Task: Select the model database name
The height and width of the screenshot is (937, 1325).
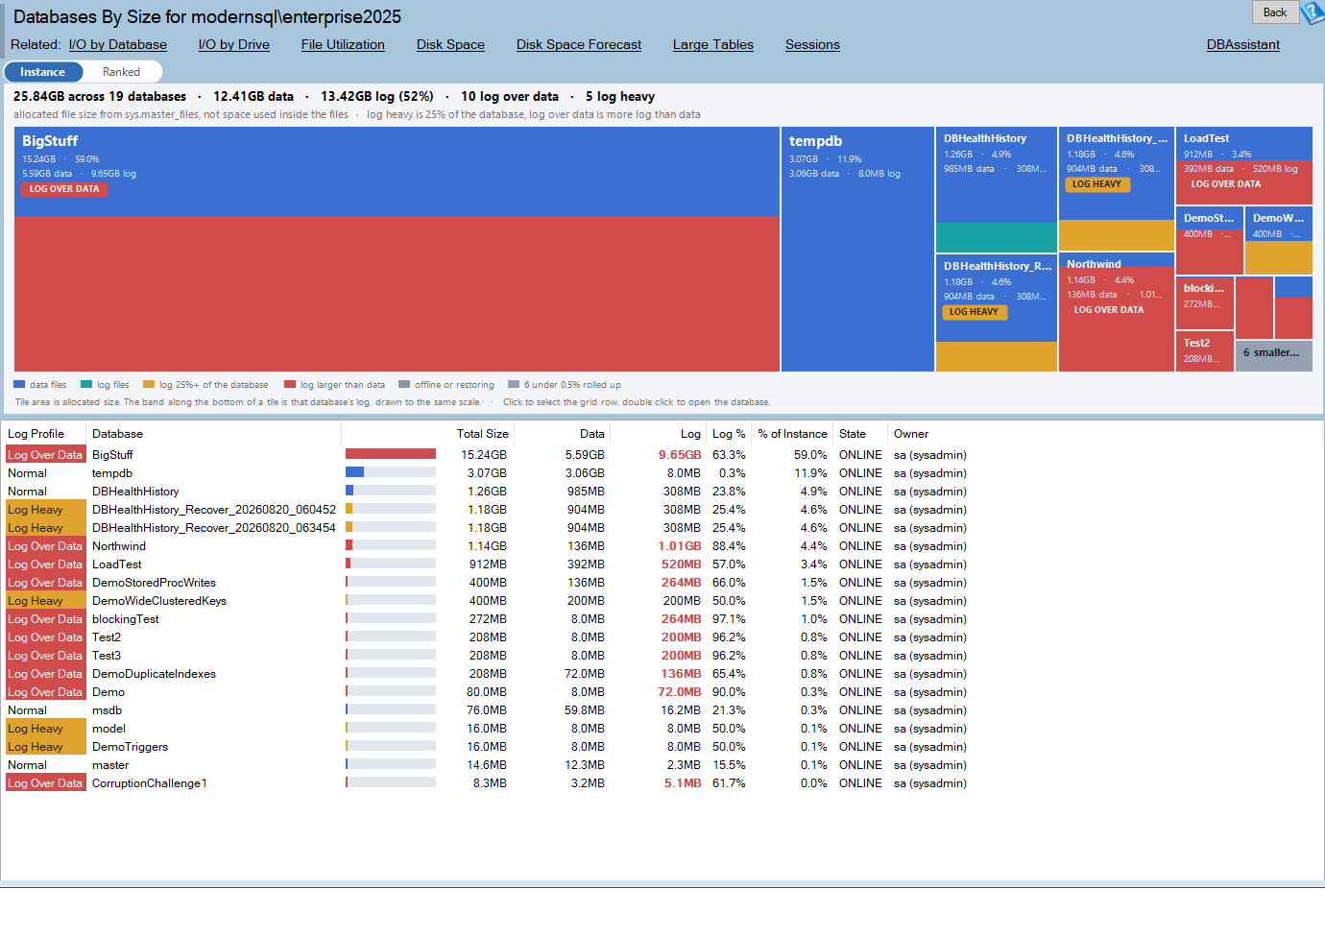Action: [108, 729]
